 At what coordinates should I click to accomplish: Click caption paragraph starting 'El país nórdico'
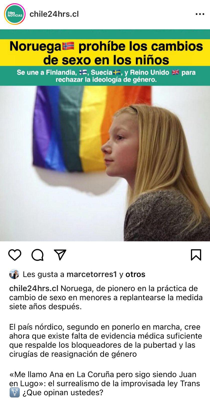point(105,340)
